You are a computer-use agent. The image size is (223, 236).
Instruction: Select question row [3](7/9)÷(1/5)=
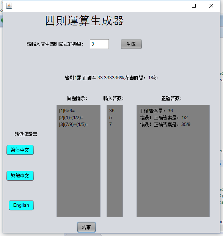pos(74,124)
